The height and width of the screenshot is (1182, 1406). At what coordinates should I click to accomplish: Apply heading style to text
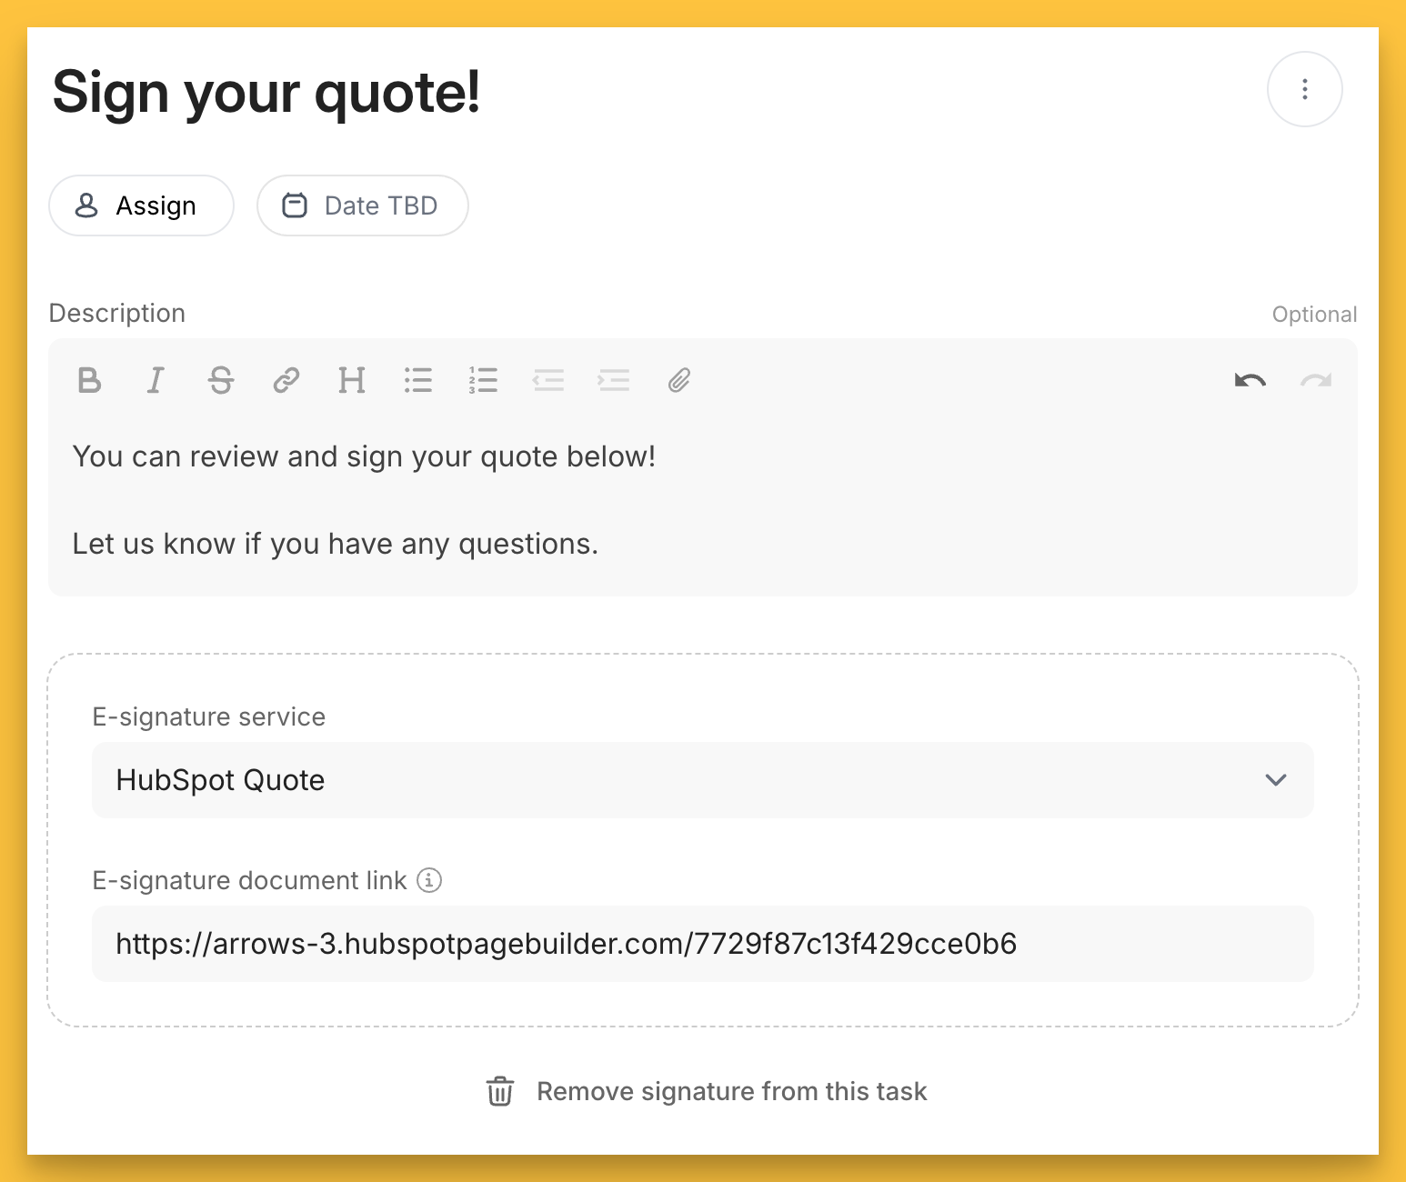pos(352,380)
